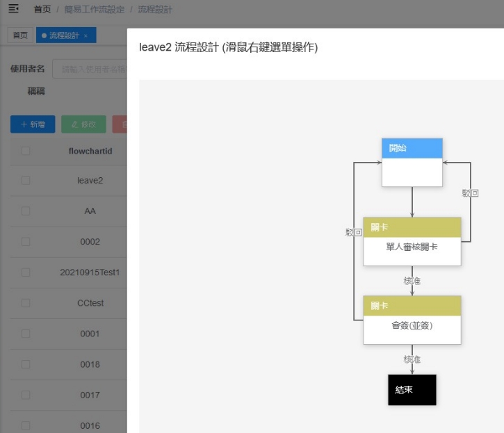Click the green 修改 edit button
The height and width of the screenshot is (433, 504).
tap(83, 124)
